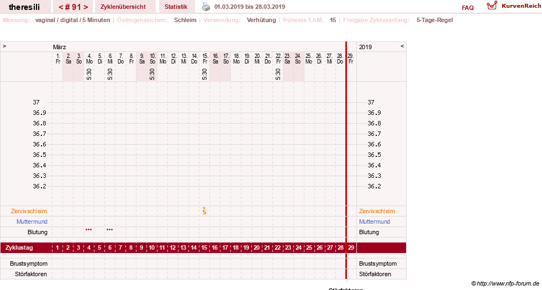Click the Verhütung usage value
This screenshot has height=290, width=542.
click(x=261, y=20)
